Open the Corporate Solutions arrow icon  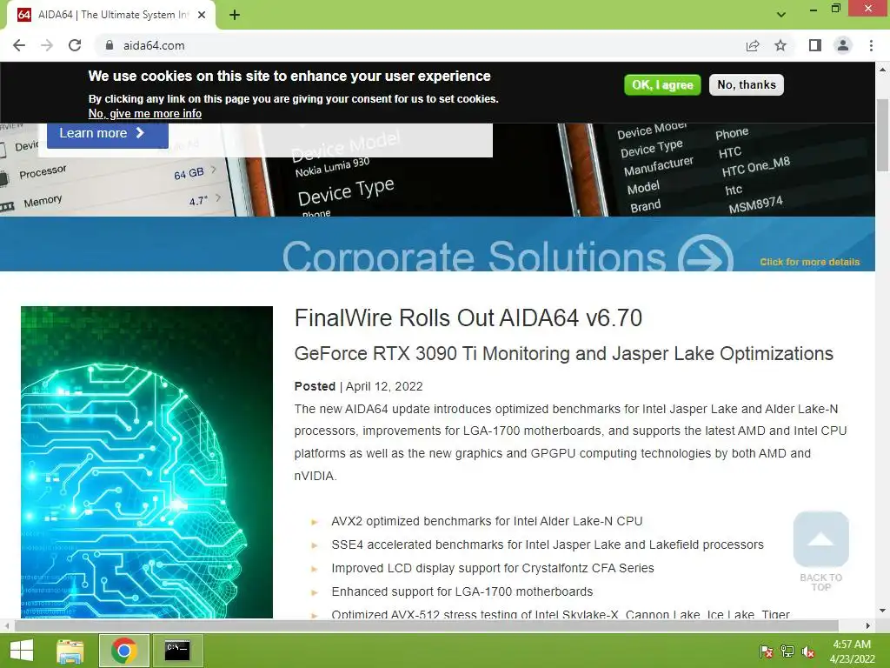pyautogui.click(x=706, y=255)
